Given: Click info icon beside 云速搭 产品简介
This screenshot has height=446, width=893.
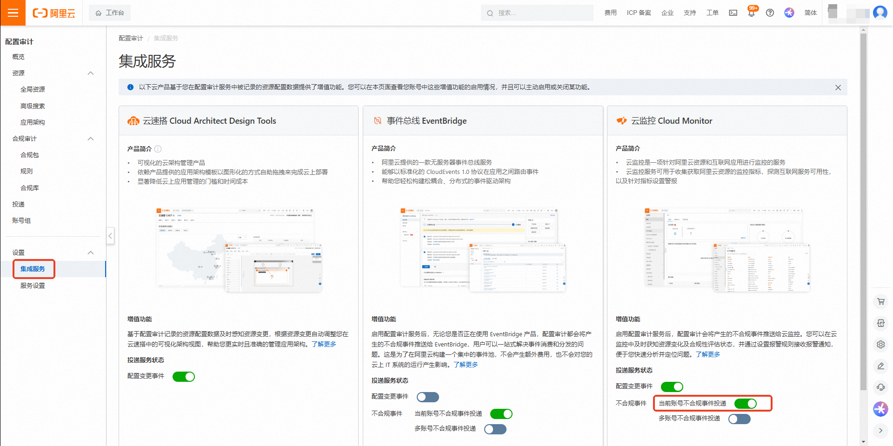Looking at the screenshot, I should [158, 149].
